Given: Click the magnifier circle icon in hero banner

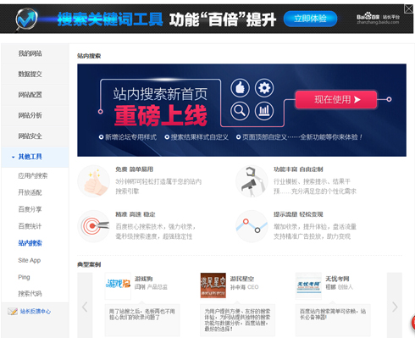Looking at the screenshot, I should (240, 111).
